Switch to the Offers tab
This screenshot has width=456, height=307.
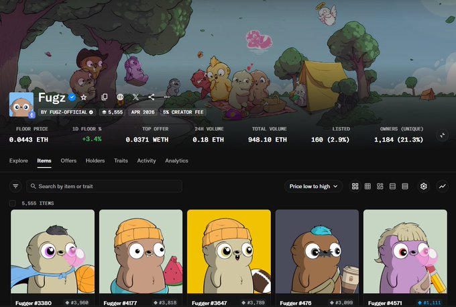[x=68, y=161]
